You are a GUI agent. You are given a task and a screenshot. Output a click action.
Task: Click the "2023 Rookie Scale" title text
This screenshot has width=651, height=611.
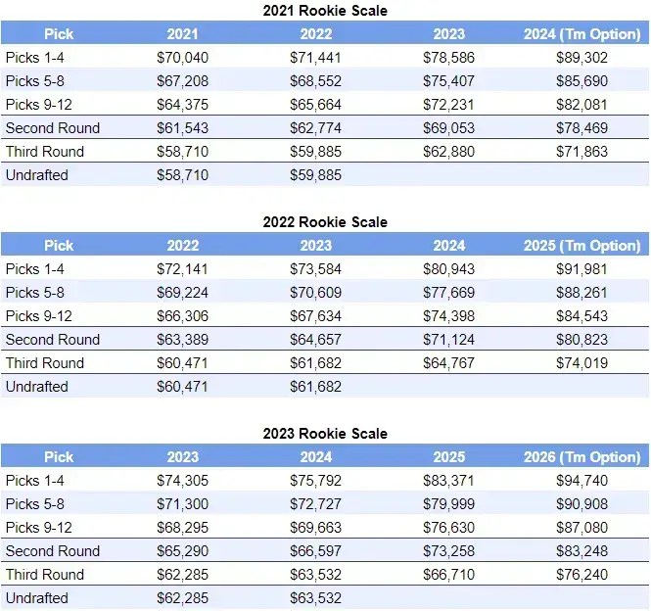[325, 434]
